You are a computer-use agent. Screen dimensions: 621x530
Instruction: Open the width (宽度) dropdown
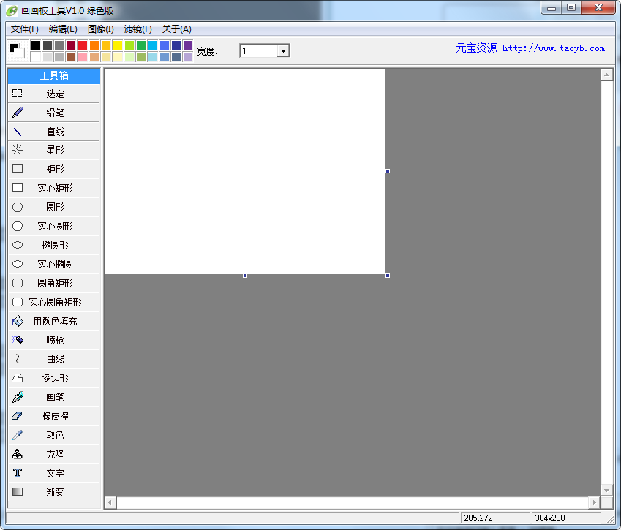click(x=283, y=51)
